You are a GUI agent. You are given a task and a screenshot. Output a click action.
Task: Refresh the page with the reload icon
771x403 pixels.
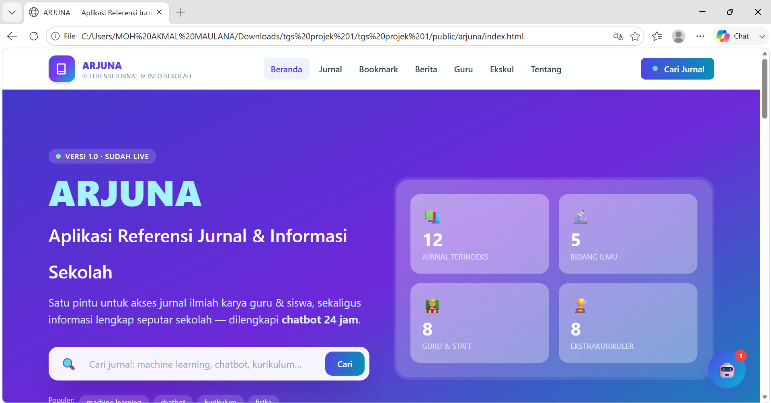click(x=34, y=36)
